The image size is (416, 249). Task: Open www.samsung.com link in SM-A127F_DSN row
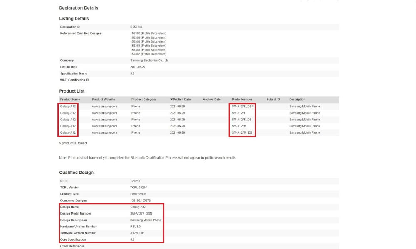(104, 107)
